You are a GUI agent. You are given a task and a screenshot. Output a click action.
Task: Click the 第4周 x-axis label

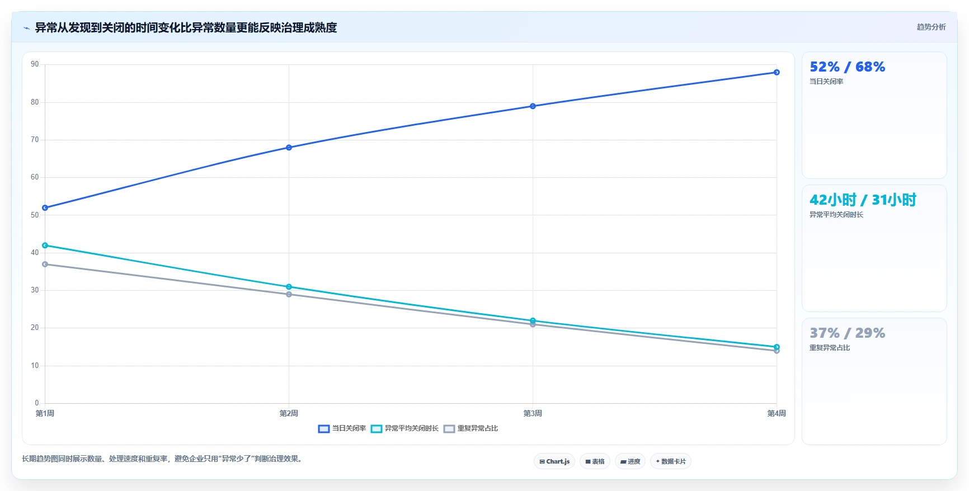(x=777, y=413)
